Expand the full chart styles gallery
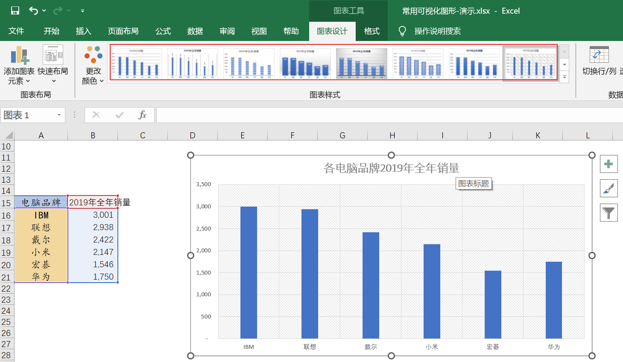Screen dimensions: 623x362 (565, 77)
